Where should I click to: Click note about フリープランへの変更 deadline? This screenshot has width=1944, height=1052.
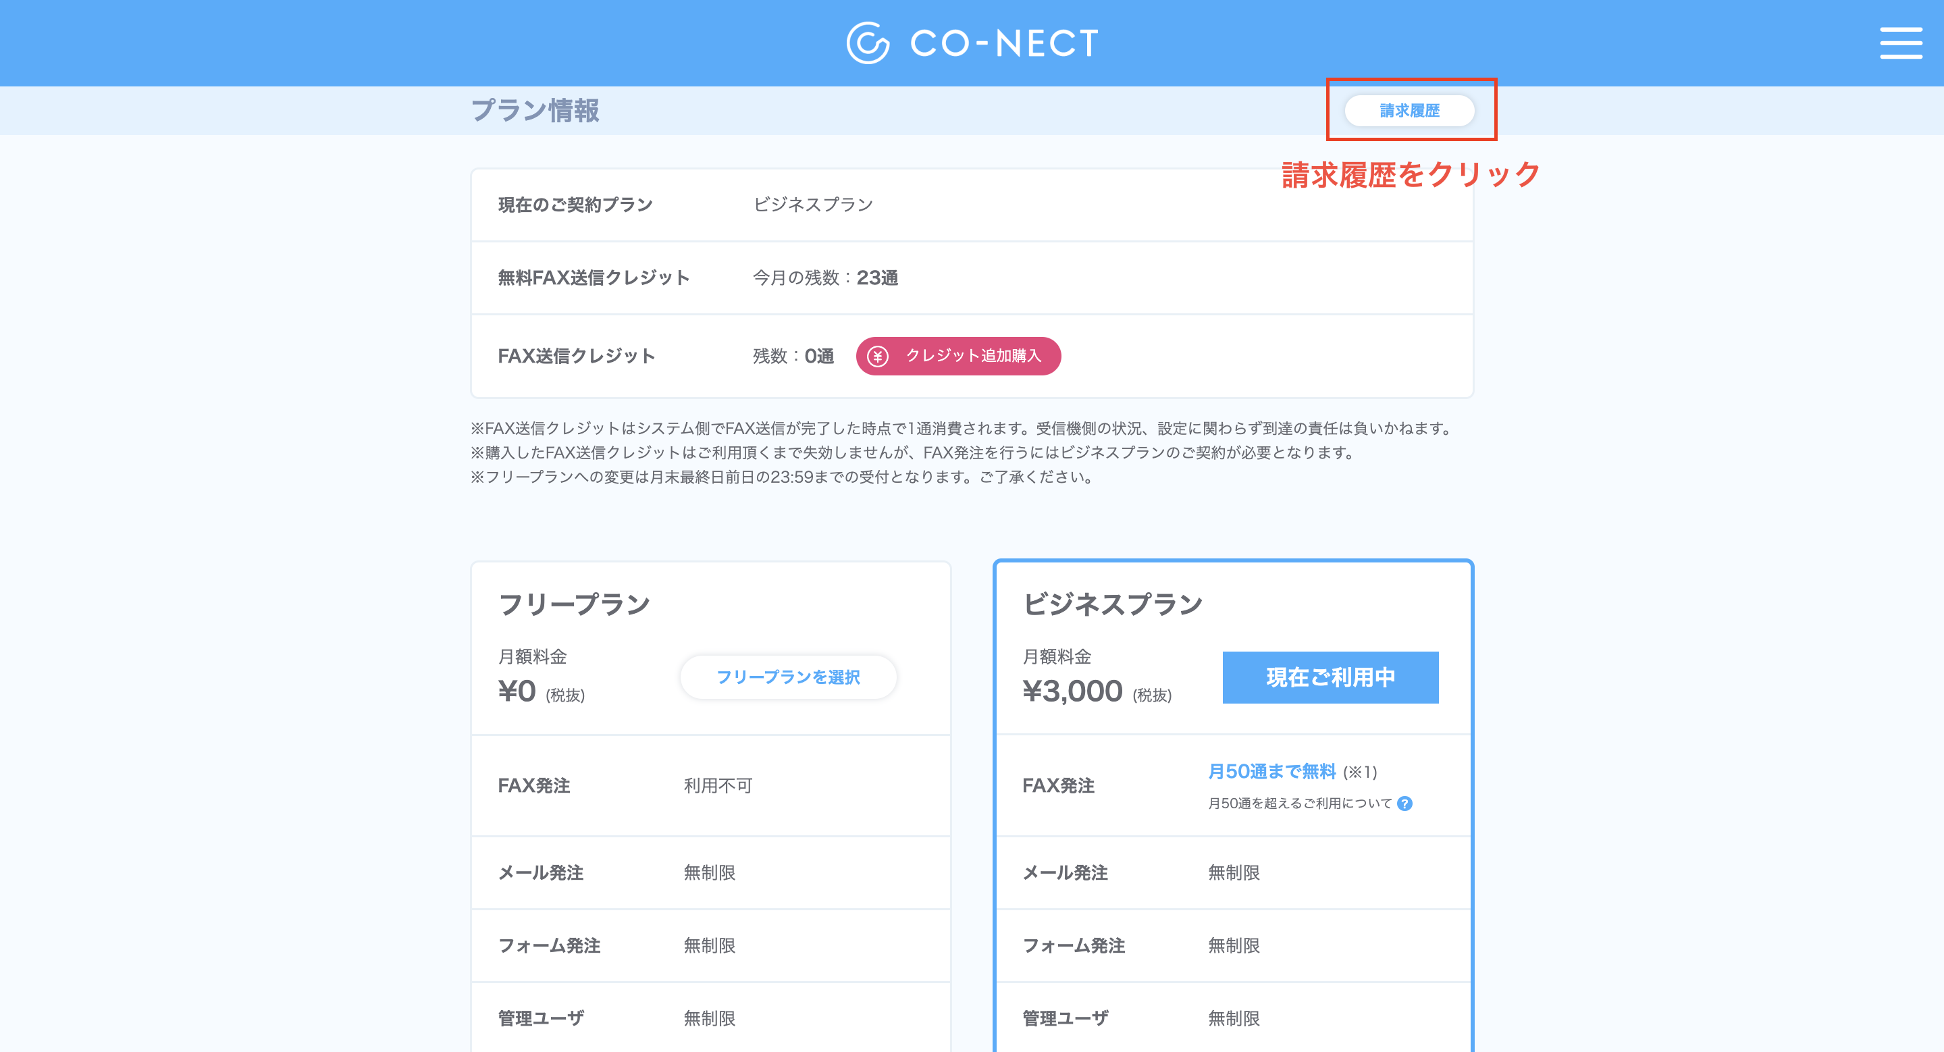784,477
